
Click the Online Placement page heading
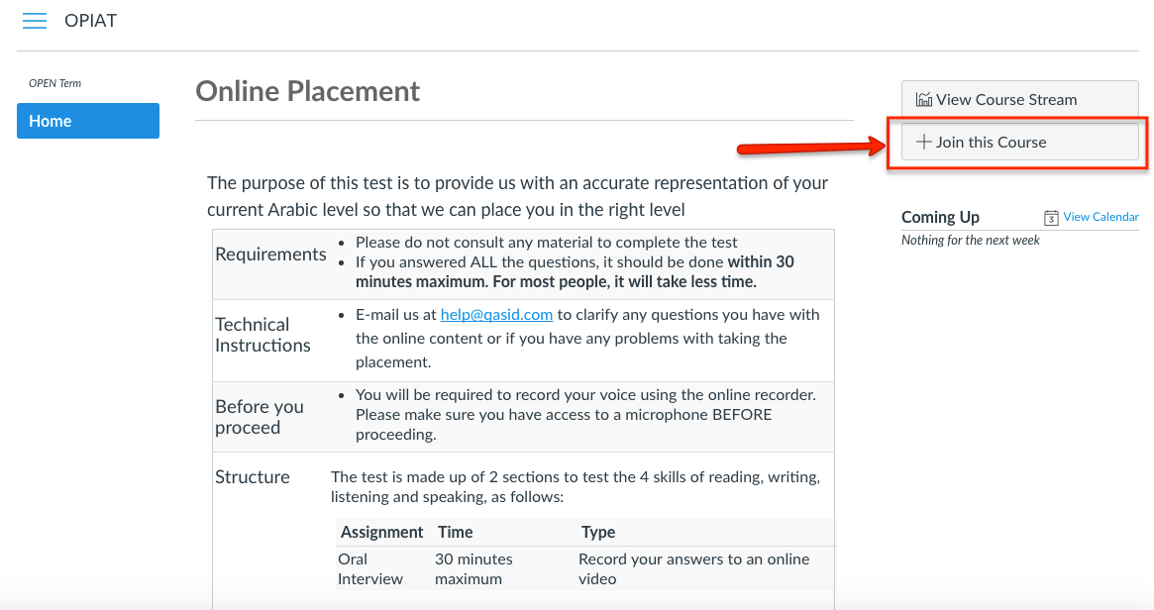(x=307, y=91)
